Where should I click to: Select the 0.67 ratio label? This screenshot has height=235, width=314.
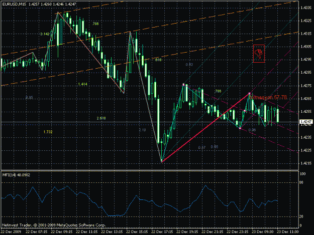pyautogui.click(x=202, y=147)
